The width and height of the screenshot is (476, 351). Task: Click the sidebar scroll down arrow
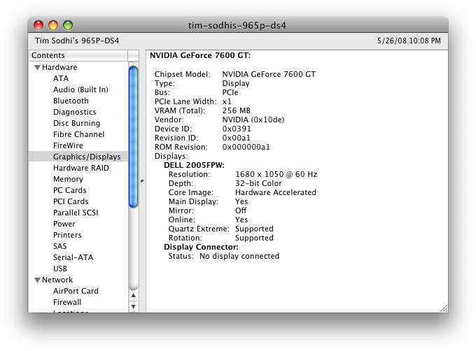[x=134, y=306]
